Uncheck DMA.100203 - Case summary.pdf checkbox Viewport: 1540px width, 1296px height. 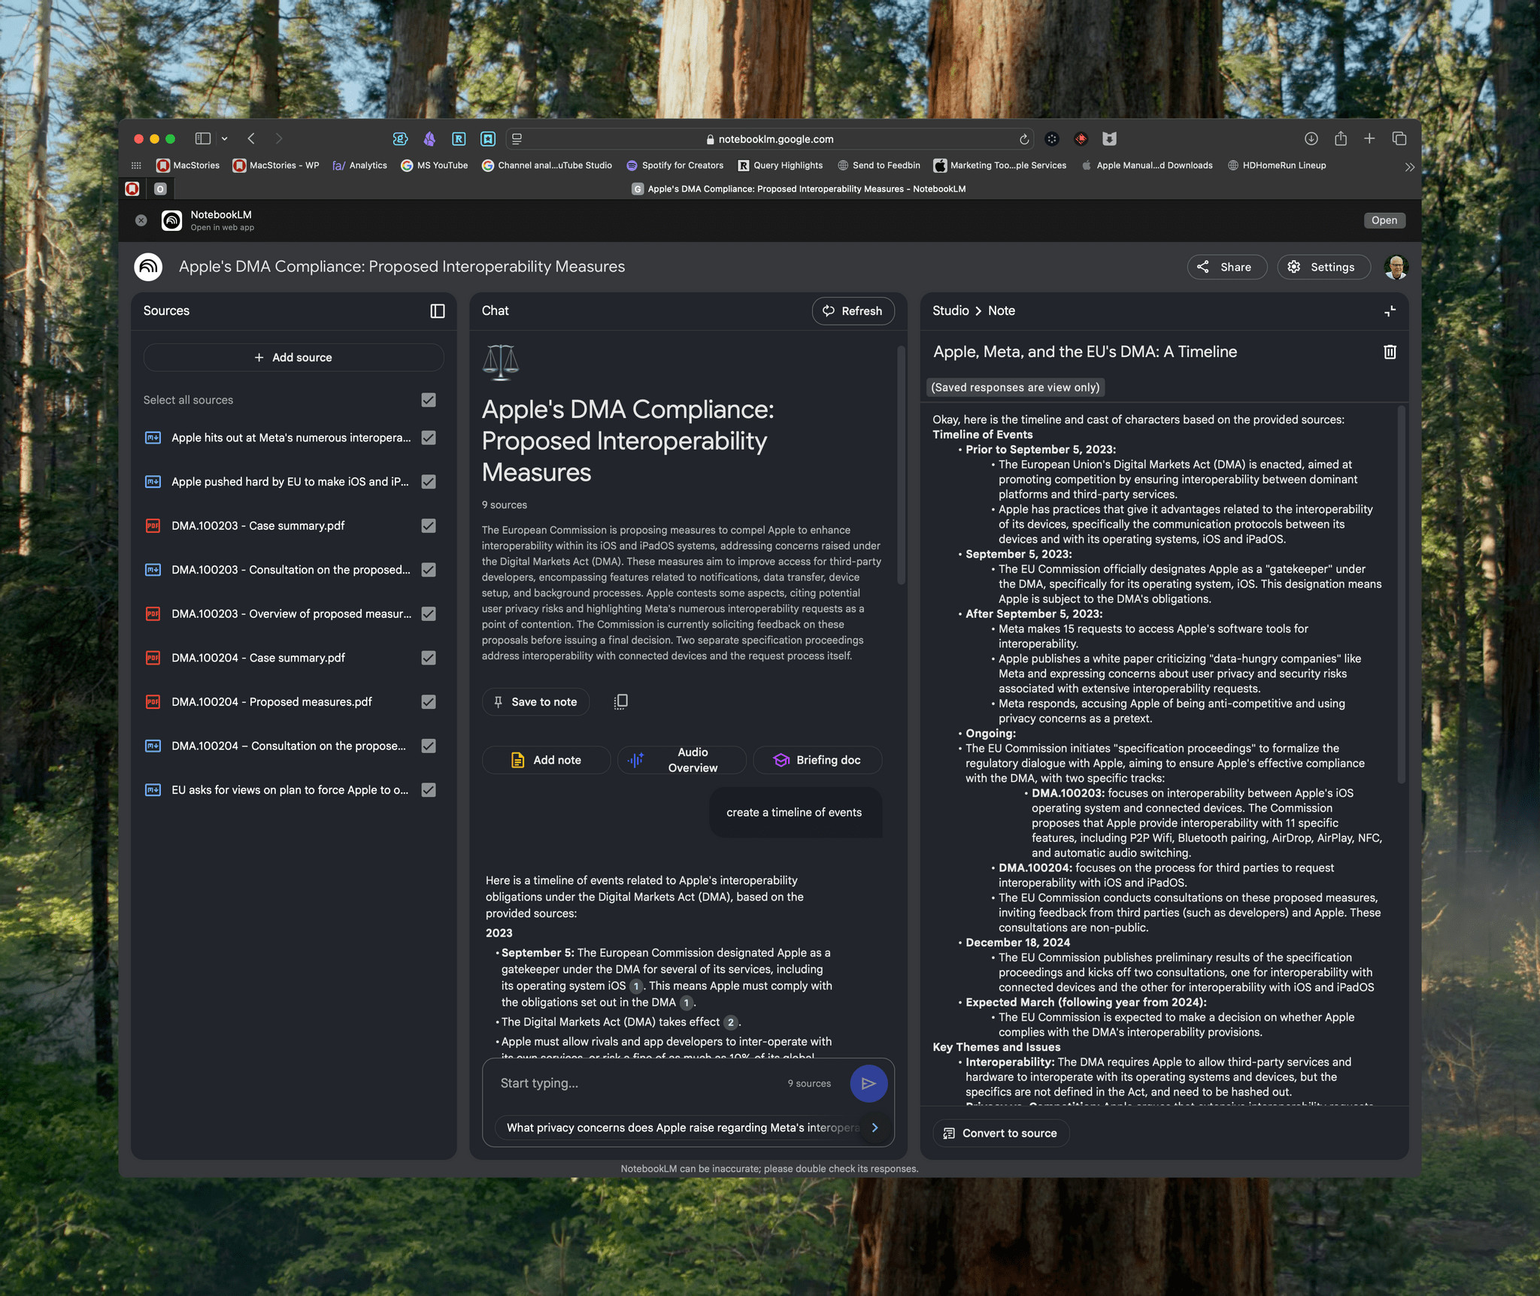[x=429, y=525]
